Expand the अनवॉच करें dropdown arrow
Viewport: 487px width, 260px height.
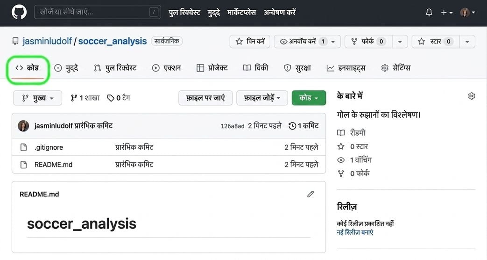tap(333, 41)
